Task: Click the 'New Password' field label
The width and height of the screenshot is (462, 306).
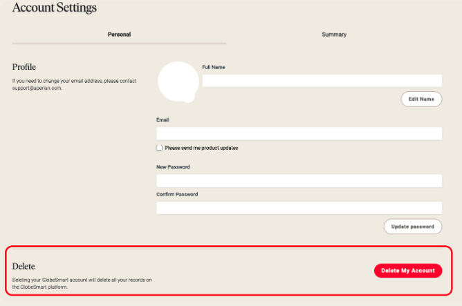Action: click(173, 167)
